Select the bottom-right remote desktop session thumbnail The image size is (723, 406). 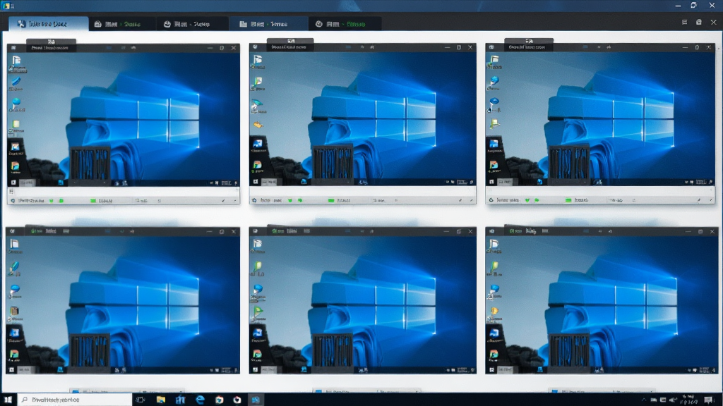coord(602,300)
